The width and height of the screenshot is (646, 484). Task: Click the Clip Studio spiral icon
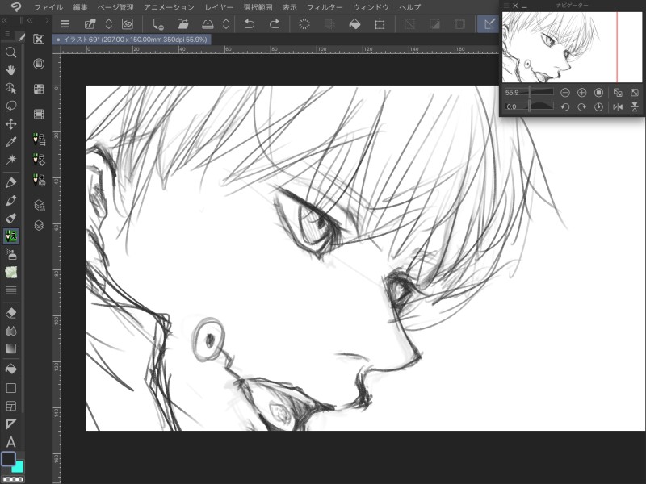pyautogui.click(x=128, y=24)
